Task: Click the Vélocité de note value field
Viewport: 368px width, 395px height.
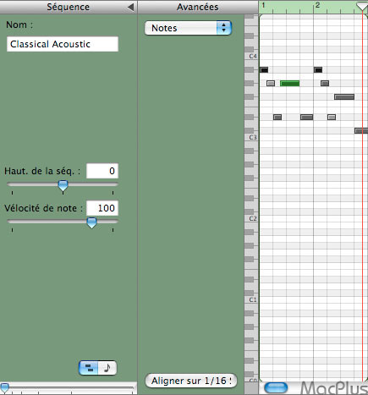Action: (x=102, y=208)
